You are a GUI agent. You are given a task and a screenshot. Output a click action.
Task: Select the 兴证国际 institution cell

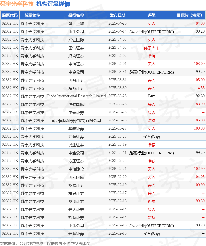(76, 40)
